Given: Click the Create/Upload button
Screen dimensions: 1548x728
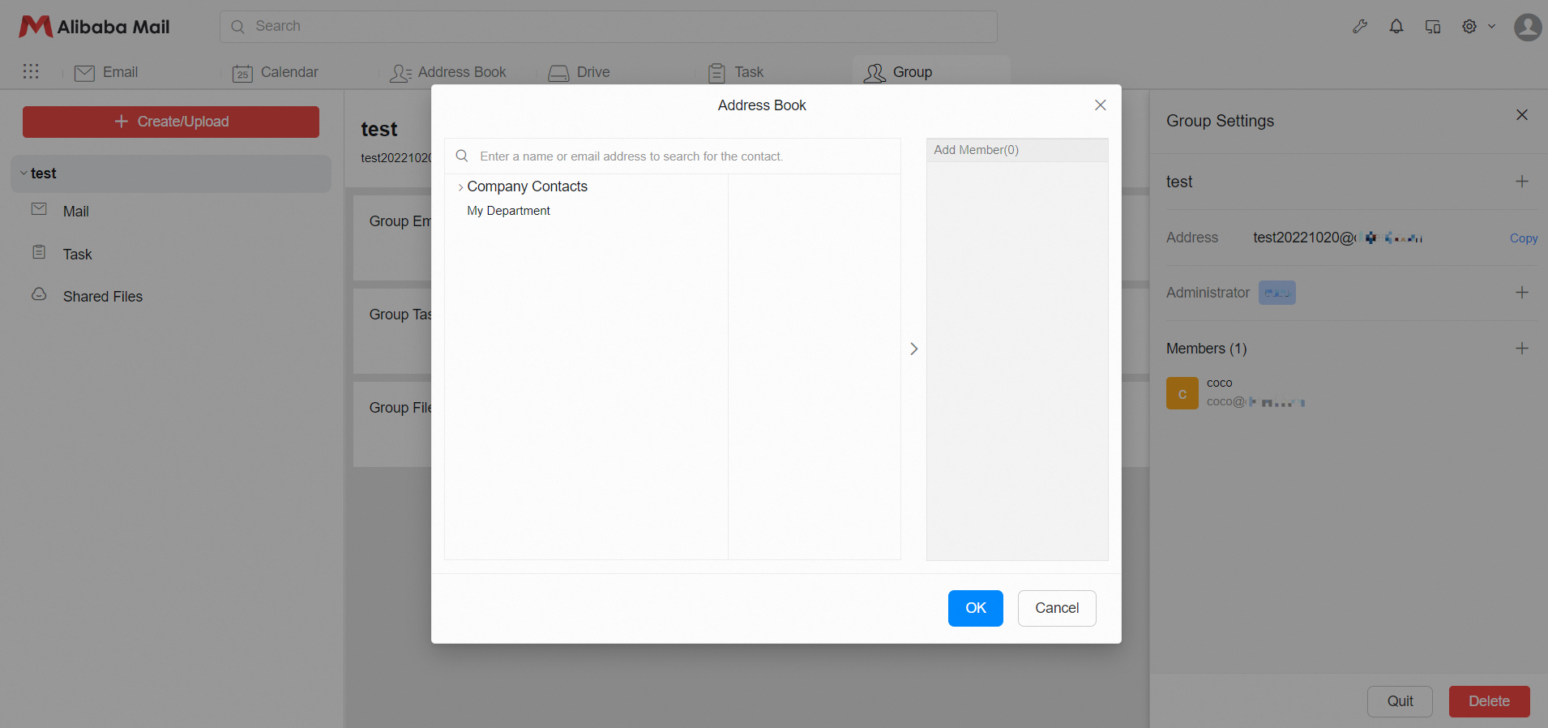Looking at the screenshot, I should [171, 122].
